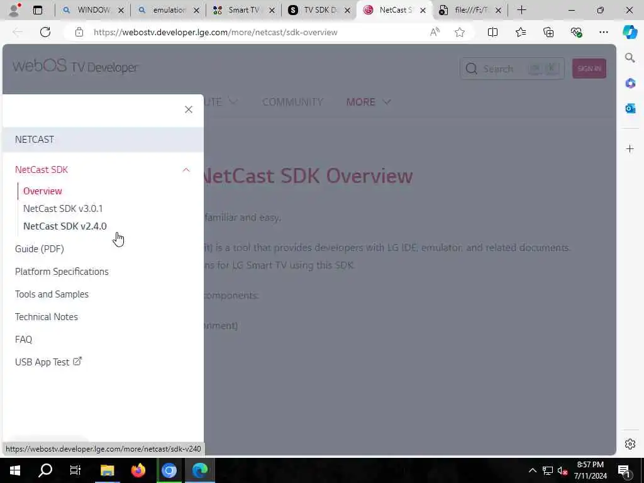Open Technical Notes entry
The image size is (644, 483).
[x=47, y=317]
